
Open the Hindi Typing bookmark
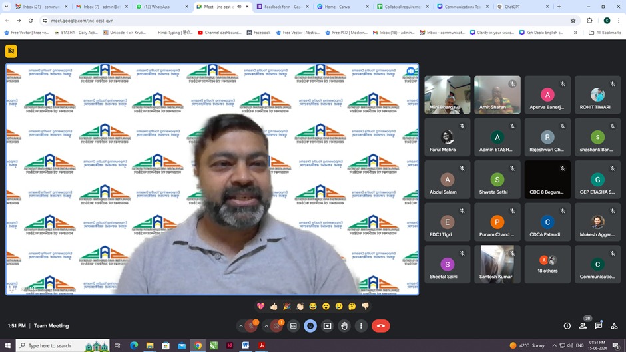point(175,33)
